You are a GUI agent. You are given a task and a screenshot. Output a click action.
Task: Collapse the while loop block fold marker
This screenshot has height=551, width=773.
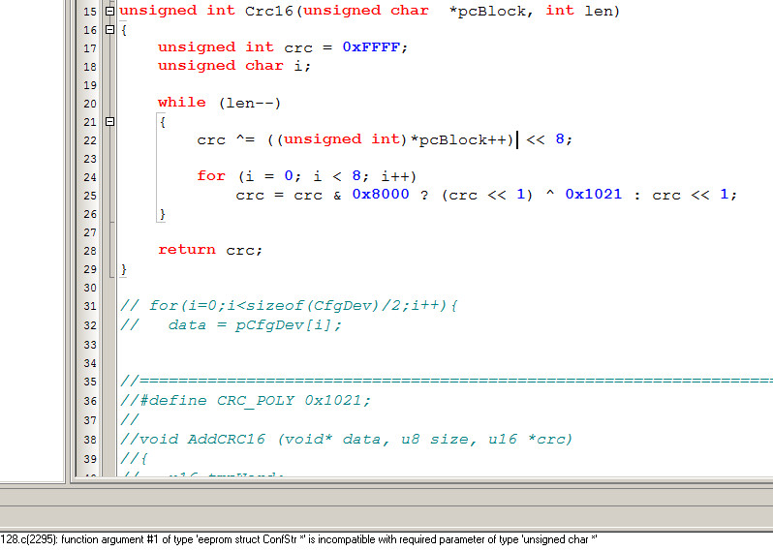click(109, 122)
